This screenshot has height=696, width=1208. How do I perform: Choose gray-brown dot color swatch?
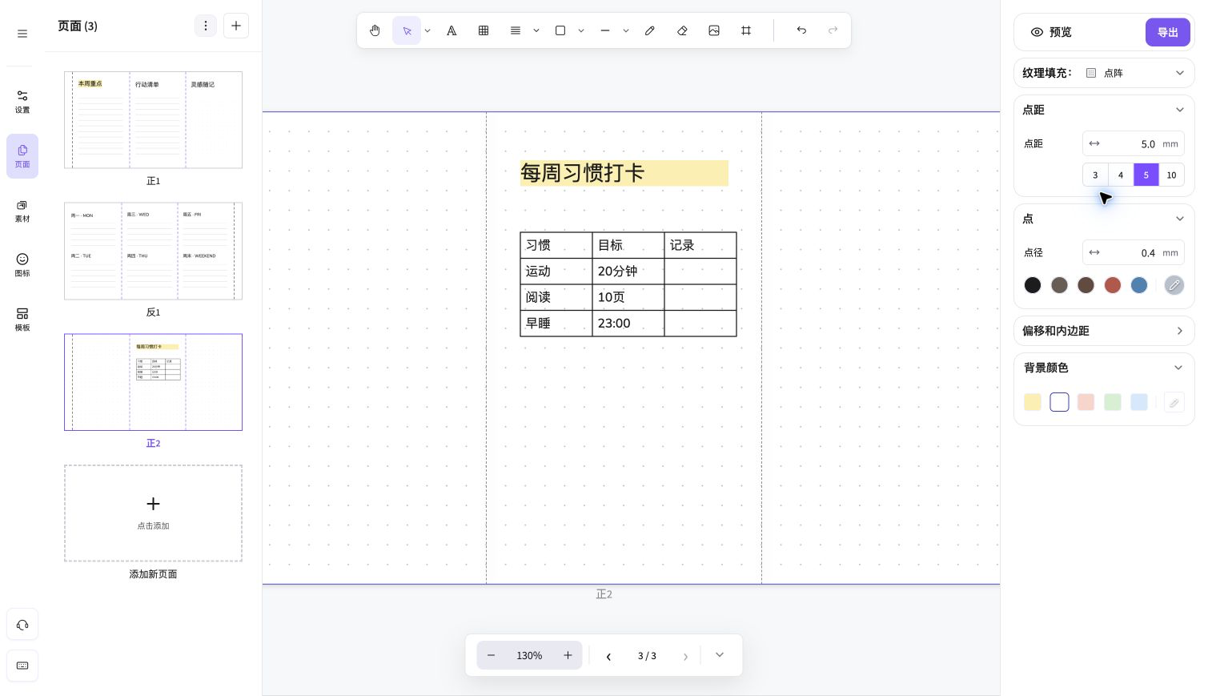tap(1059, 285)
